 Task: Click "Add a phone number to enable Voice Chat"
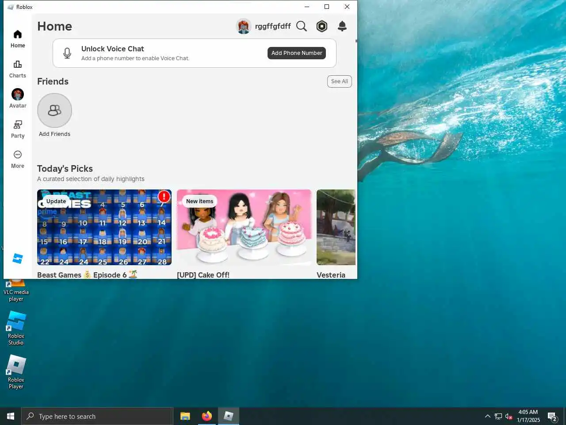(x=135, y=58)
